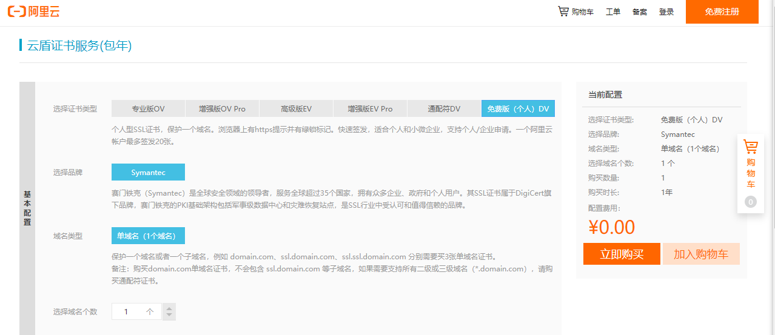
Task: Click Symantec value in 当前配置 summary
Action: pos(678,134)
